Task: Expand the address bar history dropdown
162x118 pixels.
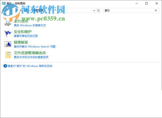Action: pyautogui.click(x=94, y=10)
